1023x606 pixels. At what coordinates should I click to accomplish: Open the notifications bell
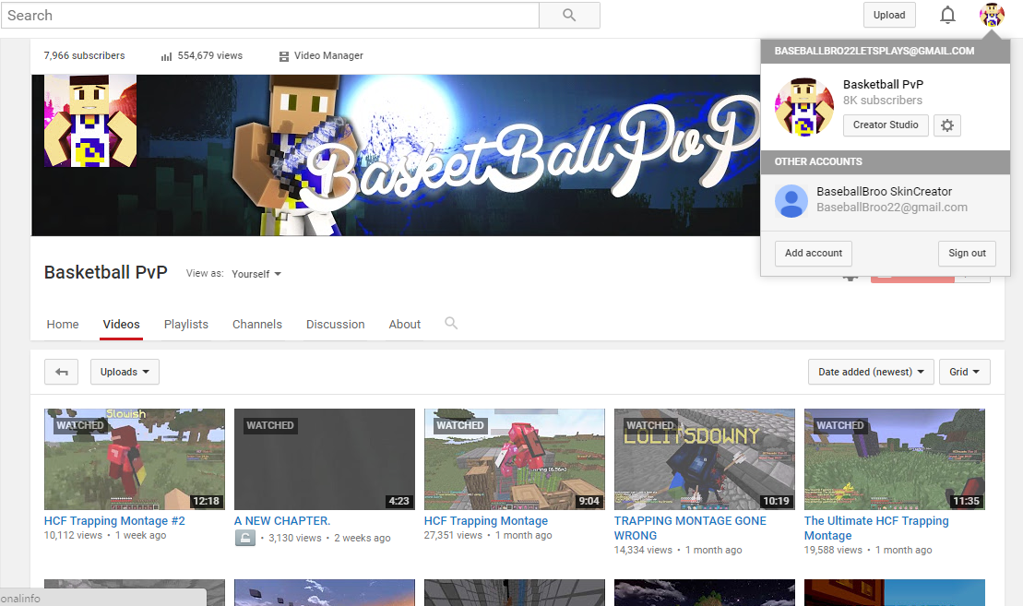[947, 15]
